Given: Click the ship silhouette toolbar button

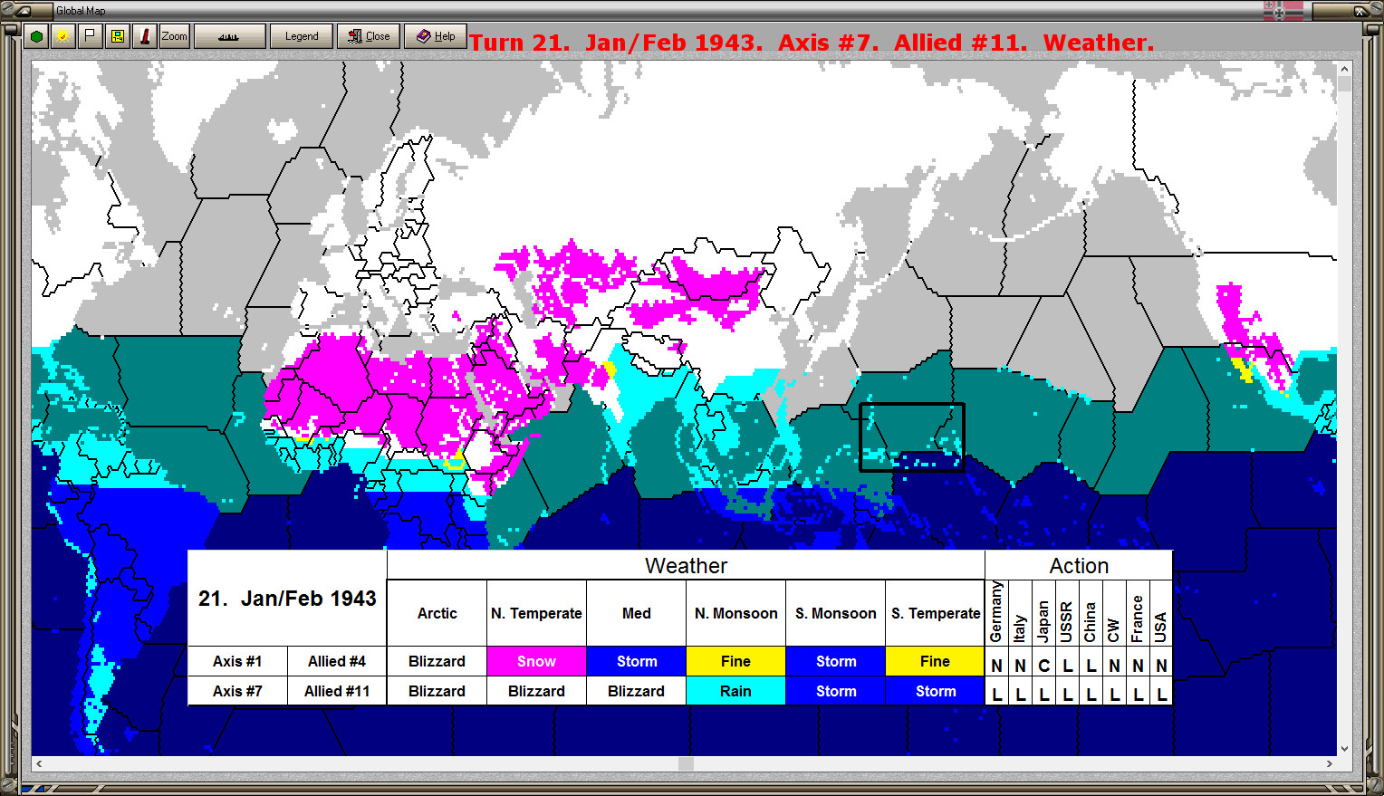Looking at the screenshot, I should [229, 36].
